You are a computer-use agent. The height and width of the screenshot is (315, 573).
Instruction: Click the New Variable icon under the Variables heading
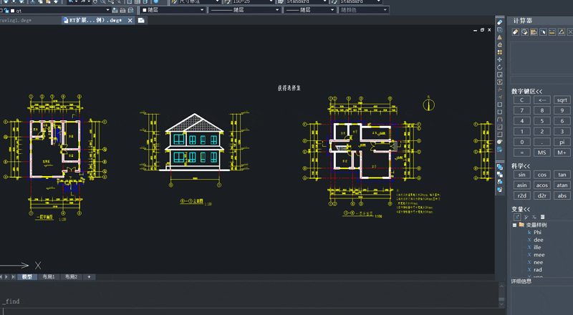[x=516, y=217]
